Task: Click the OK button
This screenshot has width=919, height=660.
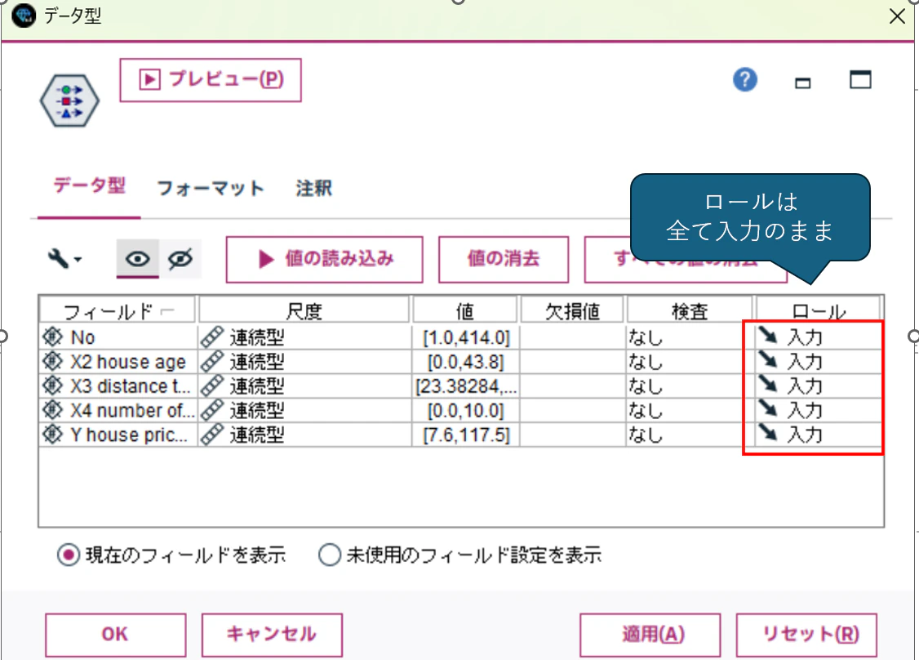Action: (115, 634)
